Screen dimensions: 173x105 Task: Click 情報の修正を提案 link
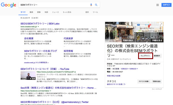tap(114, 76)
